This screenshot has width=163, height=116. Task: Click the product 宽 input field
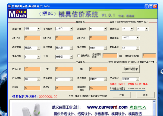click(64, 69)
